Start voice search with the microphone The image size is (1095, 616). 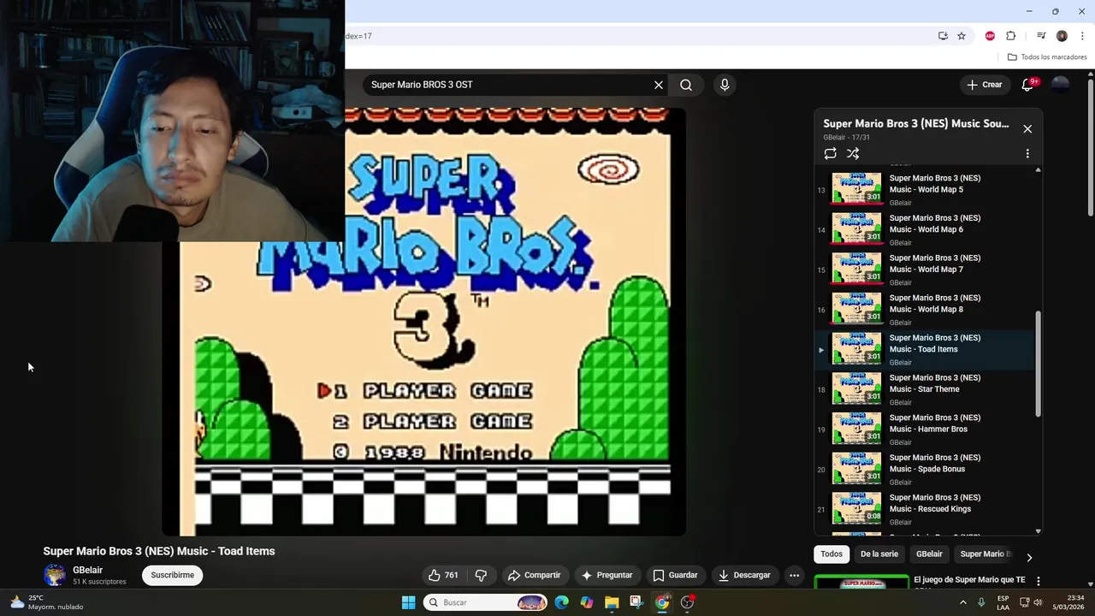(725, 85)
